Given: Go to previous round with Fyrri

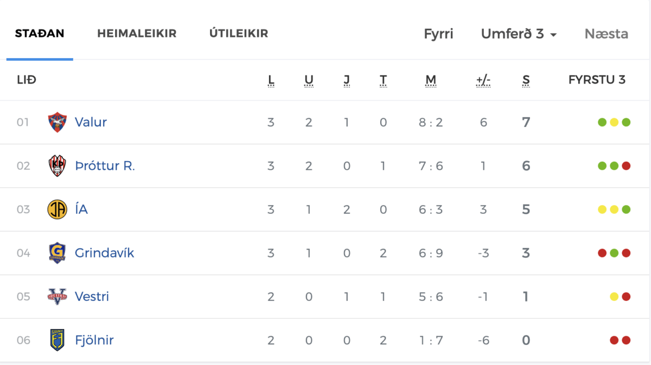Looking at the screenshot, I should pyautogui.click(x=438, y=34).
